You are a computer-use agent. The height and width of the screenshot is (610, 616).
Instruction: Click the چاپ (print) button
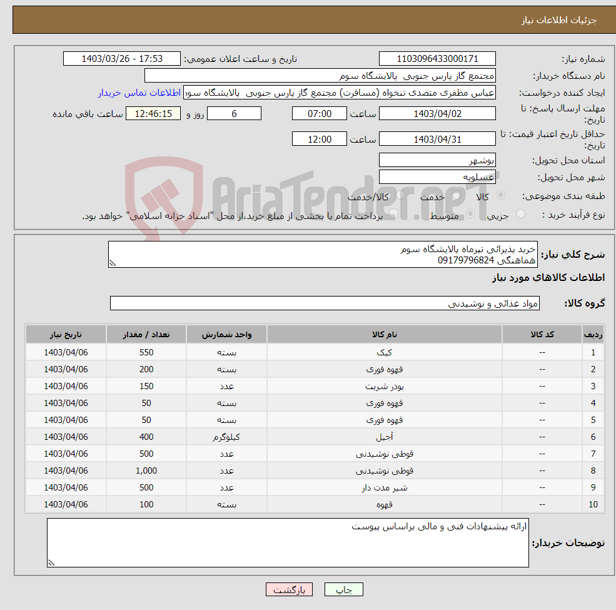(x=343, y=589)
